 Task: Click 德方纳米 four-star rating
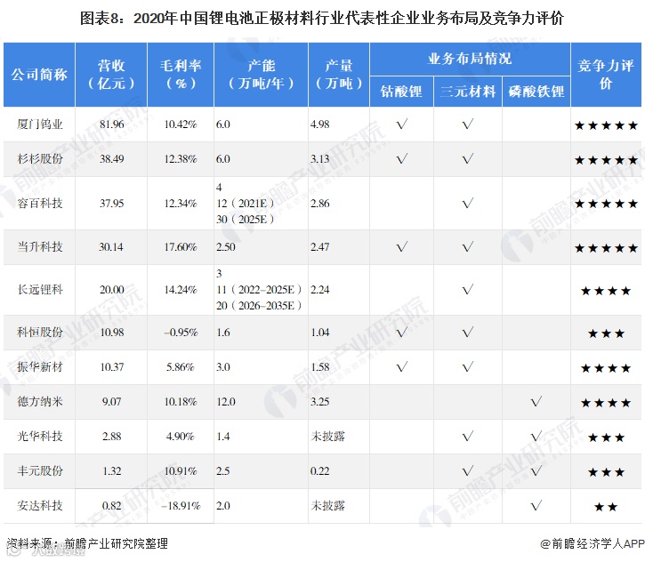(606, 403)
